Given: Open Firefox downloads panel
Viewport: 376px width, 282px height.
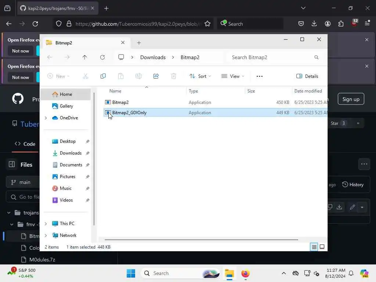Looking at the screenshot, I should coord(314,23).
